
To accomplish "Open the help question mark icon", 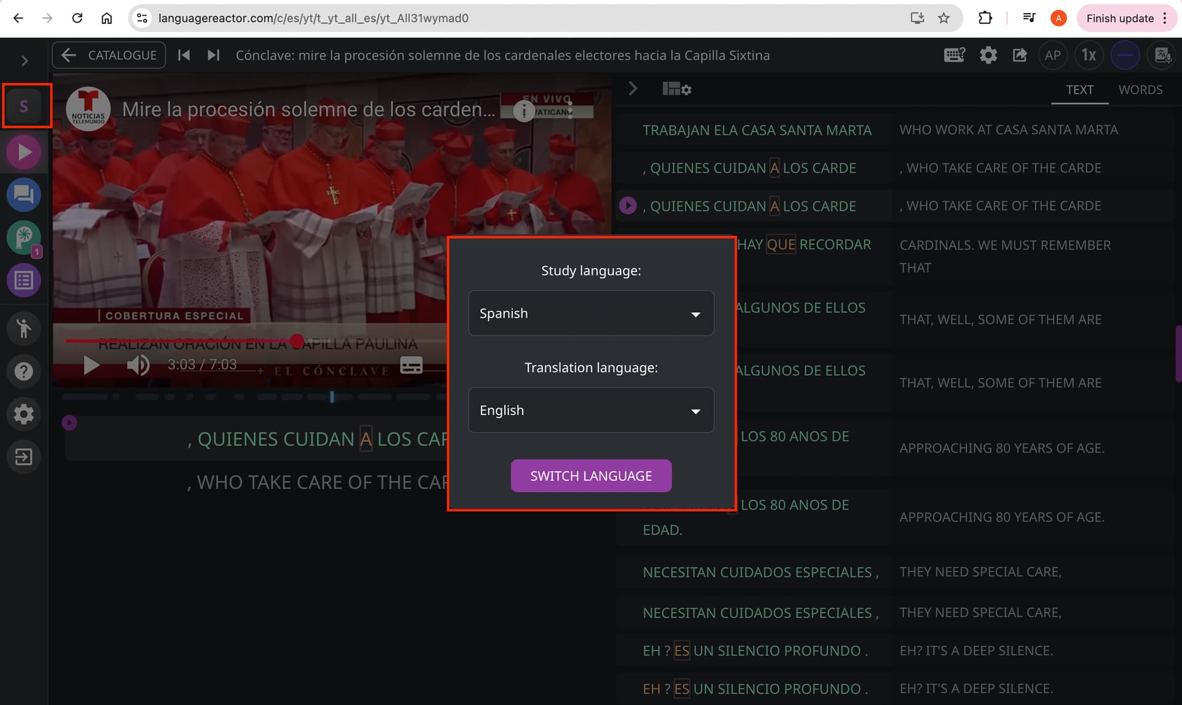I will coord(24,371).
